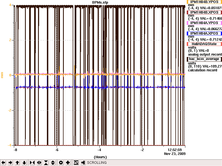The width and height of the screenshot is (222, 166).
Task: Compress the time axis horizontally
Action: click(32, 163)
